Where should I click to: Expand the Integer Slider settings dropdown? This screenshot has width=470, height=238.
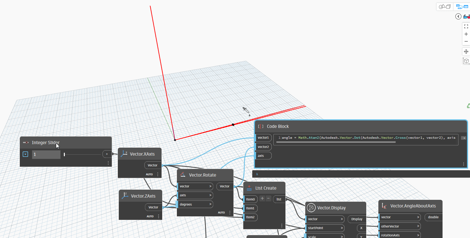pyautogui.click(x=26, y=154)
